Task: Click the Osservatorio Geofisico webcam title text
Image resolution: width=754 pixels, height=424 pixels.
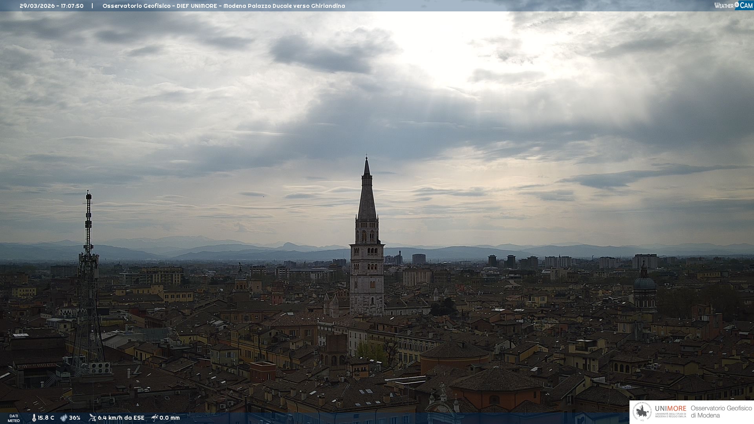Action: (x=223, y=6)
